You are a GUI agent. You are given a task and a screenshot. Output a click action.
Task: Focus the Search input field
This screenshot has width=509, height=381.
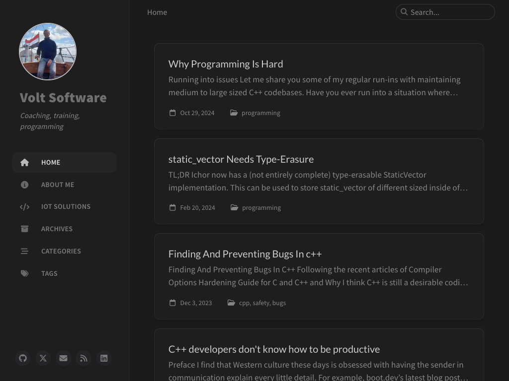450,12
